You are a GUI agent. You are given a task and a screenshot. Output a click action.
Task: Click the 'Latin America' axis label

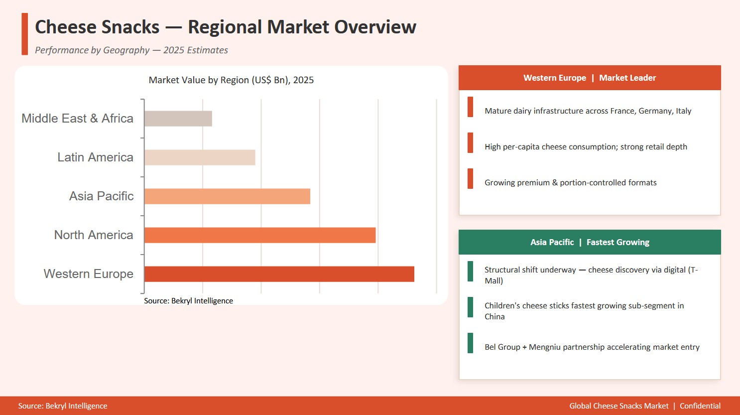click(x=95, y=157)
